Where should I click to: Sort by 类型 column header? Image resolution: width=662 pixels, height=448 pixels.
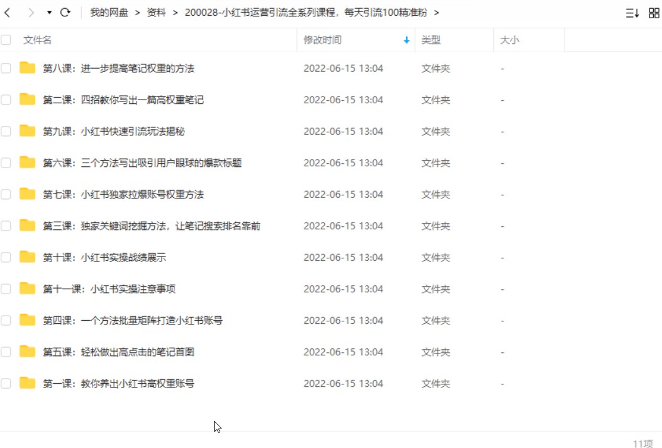pyautogui.click(x=431, y=40)
